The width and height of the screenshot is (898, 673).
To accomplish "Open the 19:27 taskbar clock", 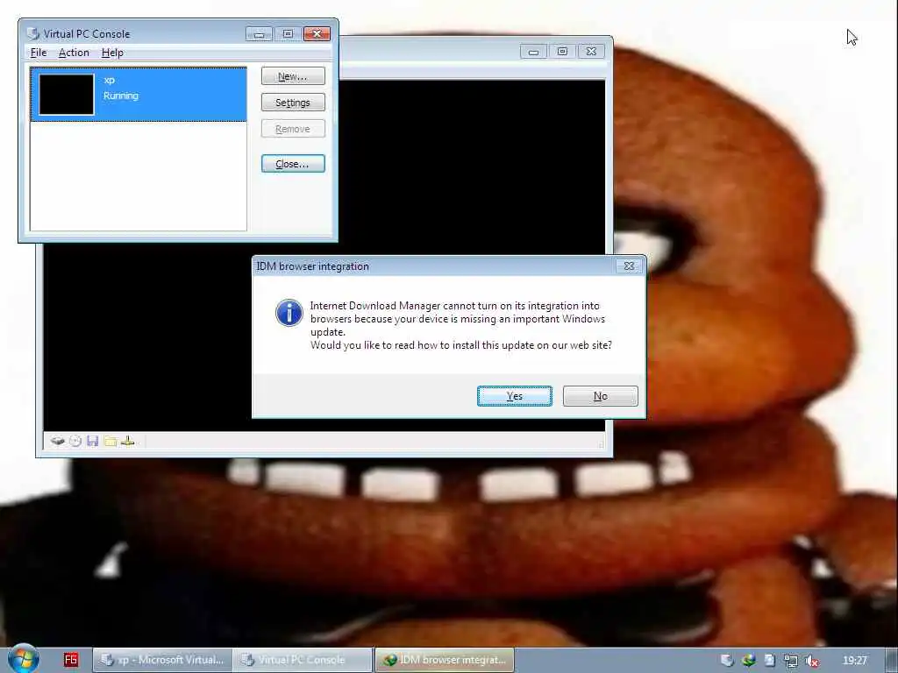I will [854, 661].
